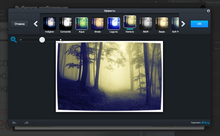Click the zoom slider handle
The width and height of the screenshot is (220, 136).
pos(42,40)
